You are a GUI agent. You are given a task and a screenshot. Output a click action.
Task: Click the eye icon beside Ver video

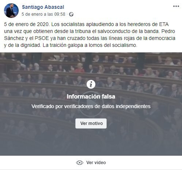tap(80, 163)
